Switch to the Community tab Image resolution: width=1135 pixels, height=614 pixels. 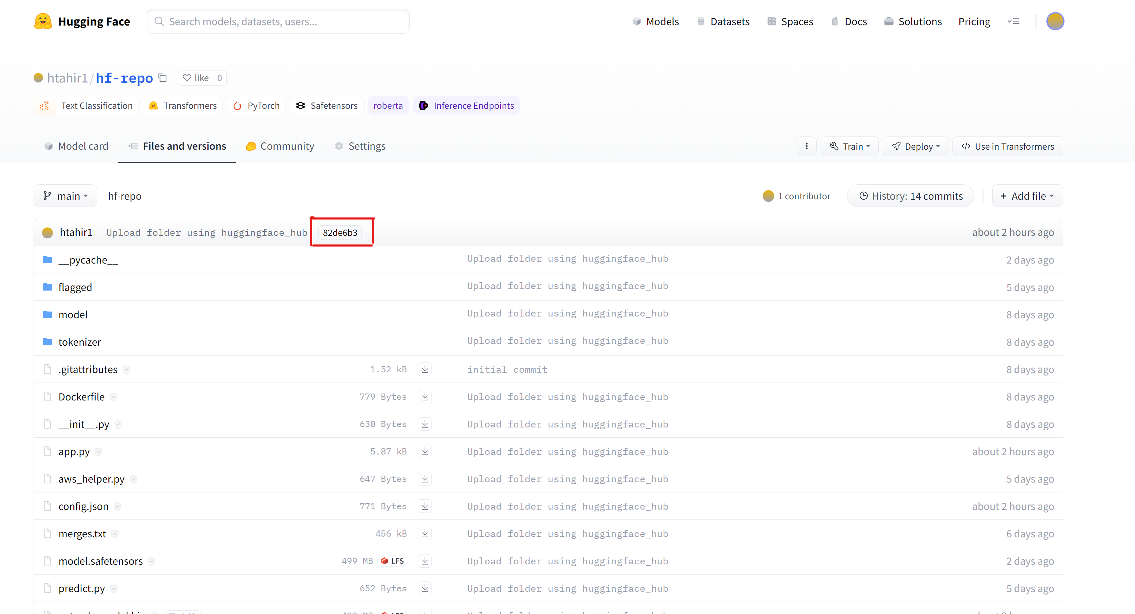tap(280, 146)
